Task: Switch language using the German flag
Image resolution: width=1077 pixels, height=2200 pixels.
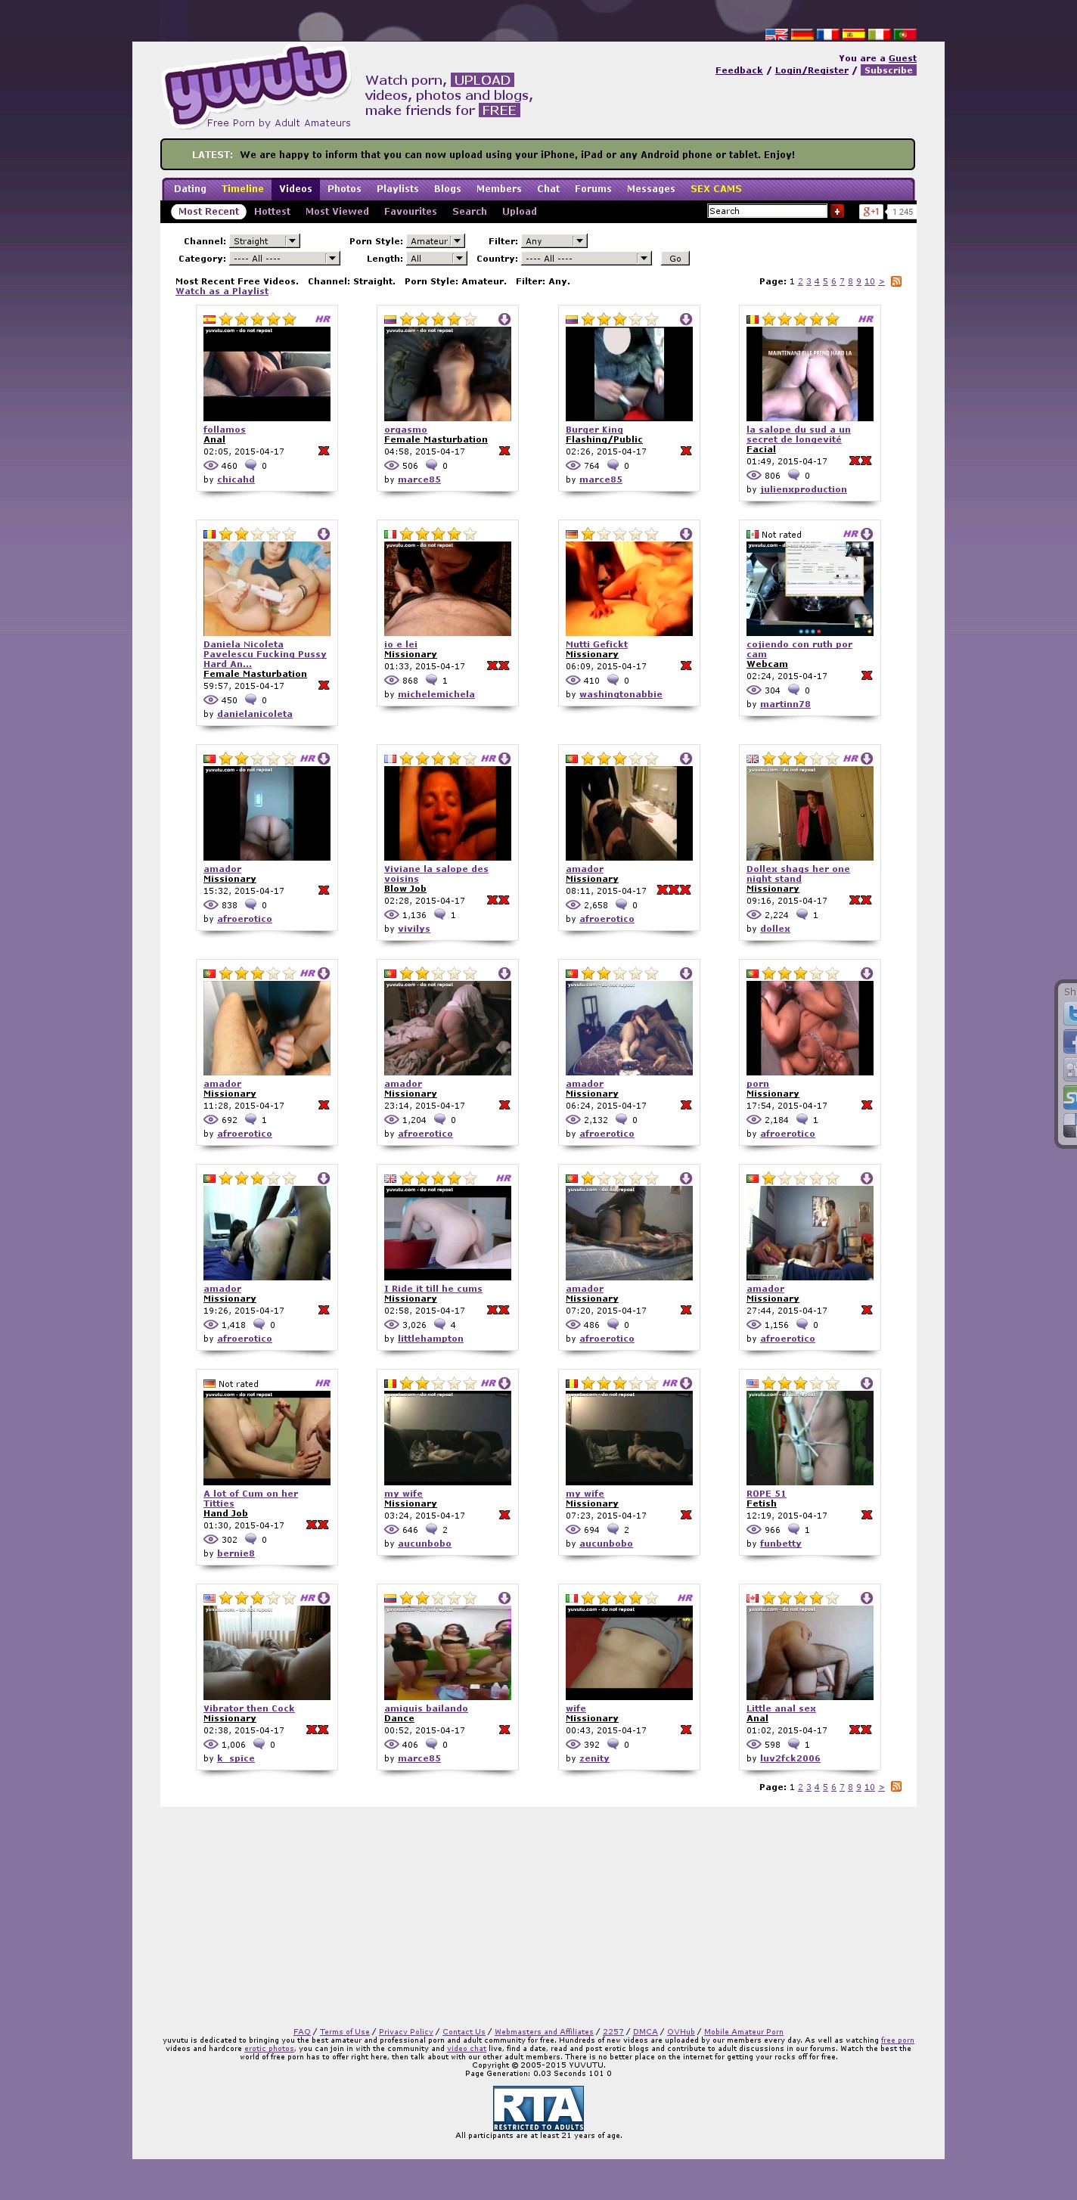Action: pyautogui.click(x=801, y=35)
